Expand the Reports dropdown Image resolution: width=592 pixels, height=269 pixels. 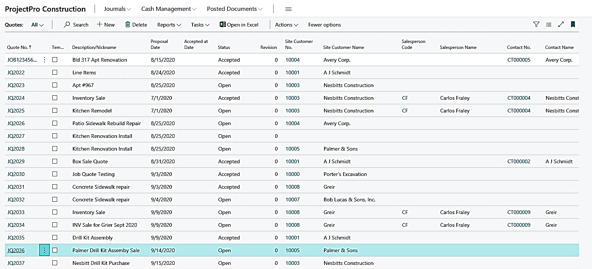[x=169, y=25]
